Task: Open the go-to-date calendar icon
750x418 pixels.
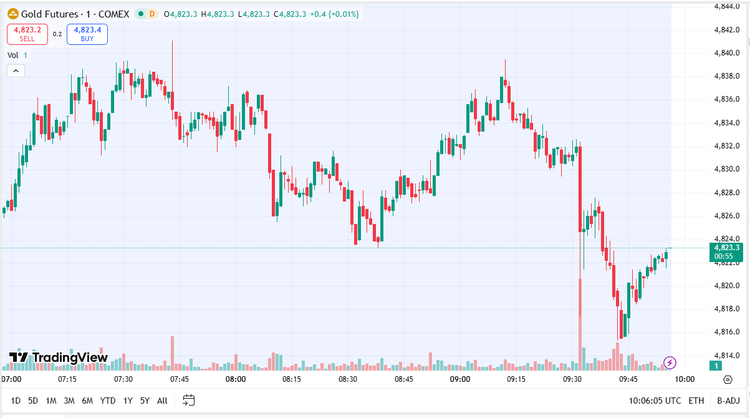Action: [x=189, y=401]
